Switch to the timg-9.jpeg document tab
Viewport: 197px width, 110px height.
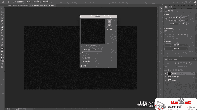click(x=18, y=6)
